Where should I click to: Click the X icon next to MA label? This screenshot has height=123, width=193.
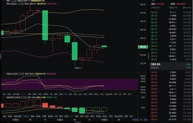pos(15,1)
